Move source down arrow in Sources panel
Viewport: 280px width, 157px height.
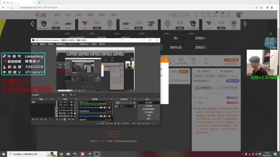pyautogui.click(x=73, y=119)
